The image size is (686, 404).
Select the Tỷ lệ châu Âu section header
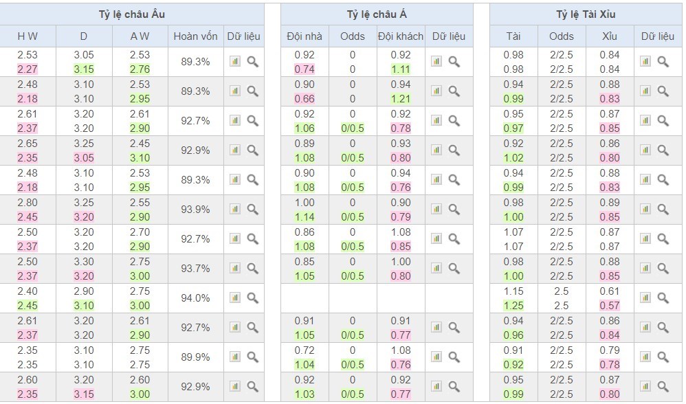[x=132, y=14]
